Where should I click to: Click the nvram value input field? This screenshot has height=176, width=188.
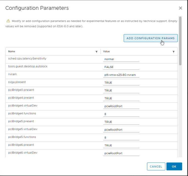point(121,75)
